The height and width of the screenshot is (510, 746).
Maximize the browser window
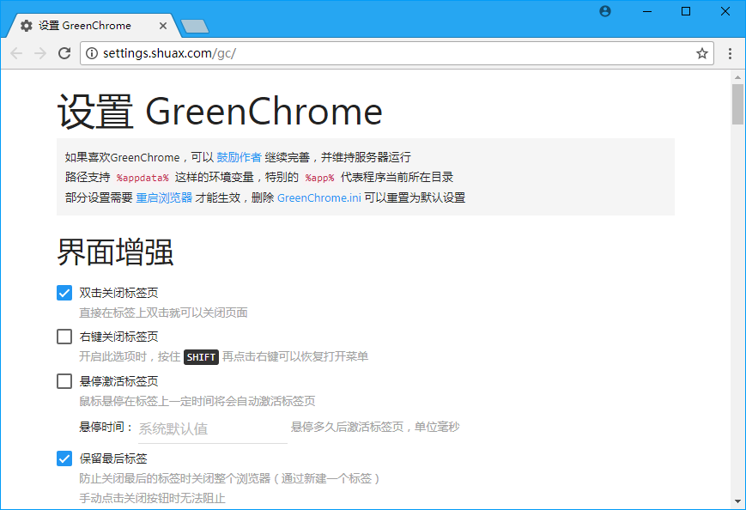(x=686, y=11)
